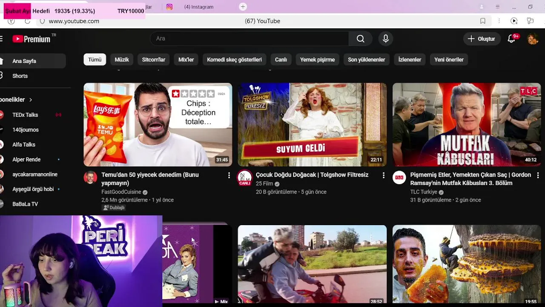Screen dimensions: 545x307
Task: Click the search magnifier button
Action: point(360,39)
